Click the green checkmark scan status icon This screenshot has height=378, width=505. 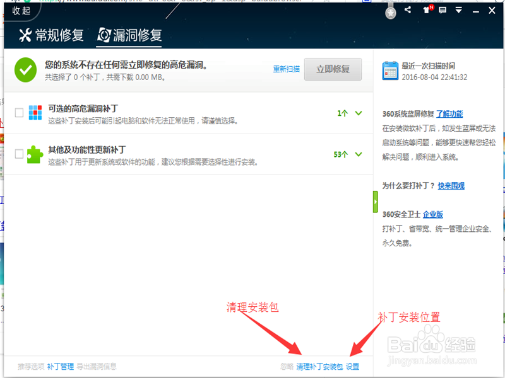click(25, 69)
